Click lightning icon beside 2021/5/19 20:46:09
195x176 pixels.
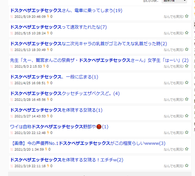click(x=48, y=17)
